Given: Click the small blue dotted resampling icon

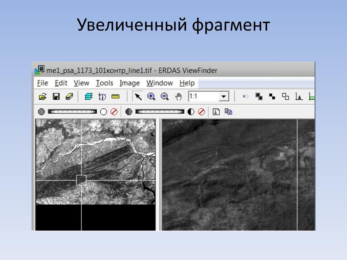Looking at the screenshot, I should [x=245, y=96].
